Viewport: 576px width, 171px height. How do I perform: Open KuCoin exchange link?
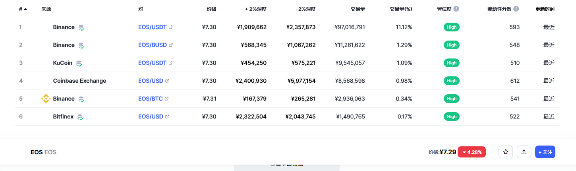(x=63, y=63)
